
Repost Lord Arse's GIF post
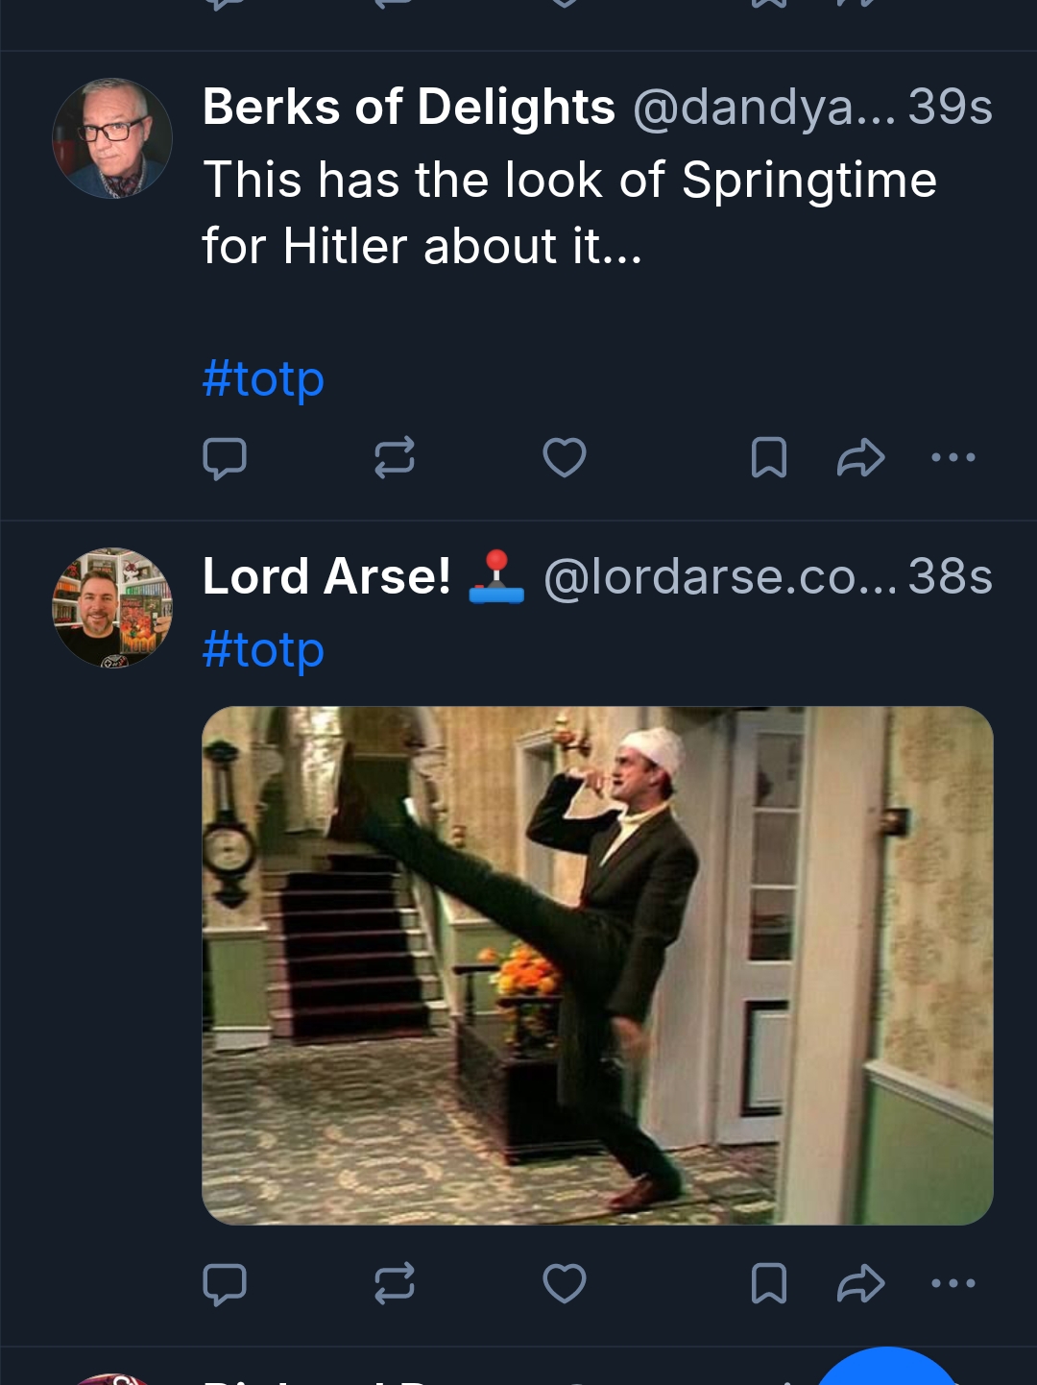394,1283
